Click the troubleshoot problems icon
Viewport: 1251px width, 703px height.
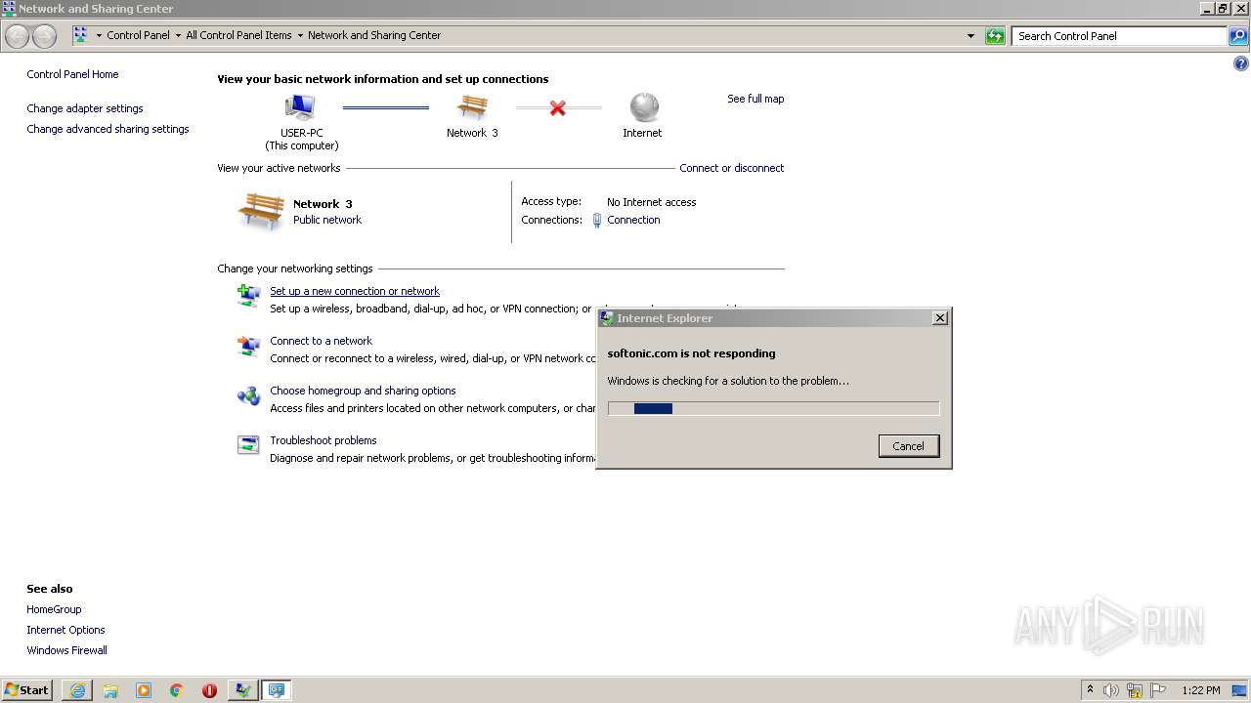tap(248, 445)
